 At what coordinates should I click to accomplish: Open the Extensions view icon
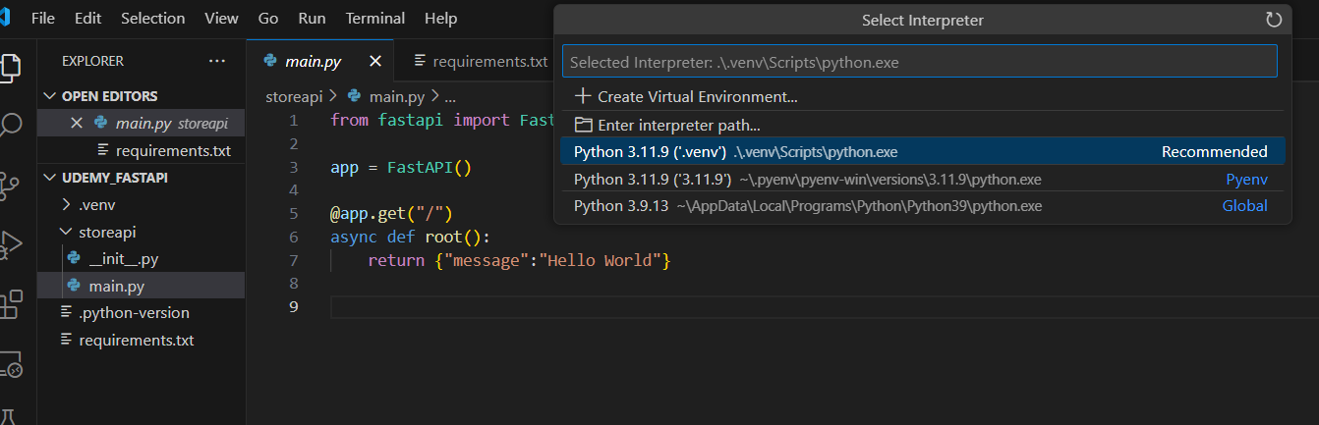click(x=10, y=303)
